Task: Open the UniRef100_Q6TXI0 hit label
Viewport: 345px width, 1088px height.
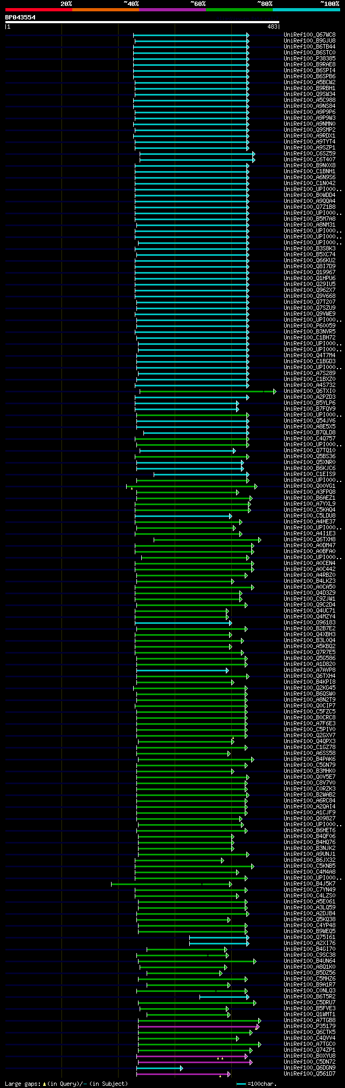Action: 309,391
